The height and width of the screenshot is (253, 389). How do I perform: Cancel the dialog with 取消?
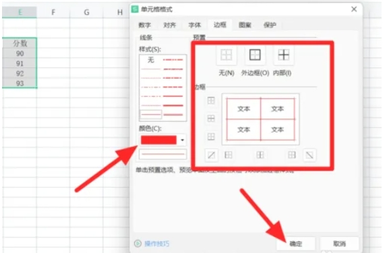tap(339, 244)
